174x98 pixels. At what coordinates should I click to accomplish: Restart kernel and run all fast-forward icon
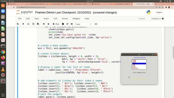(x=72, y=24)
